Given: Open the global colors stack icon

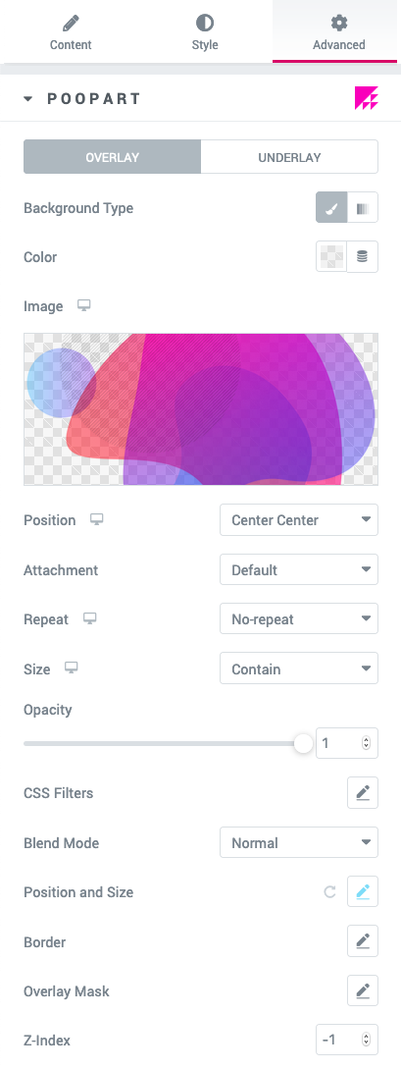Looking at the screenshot, I should click(x=363, y=257).
